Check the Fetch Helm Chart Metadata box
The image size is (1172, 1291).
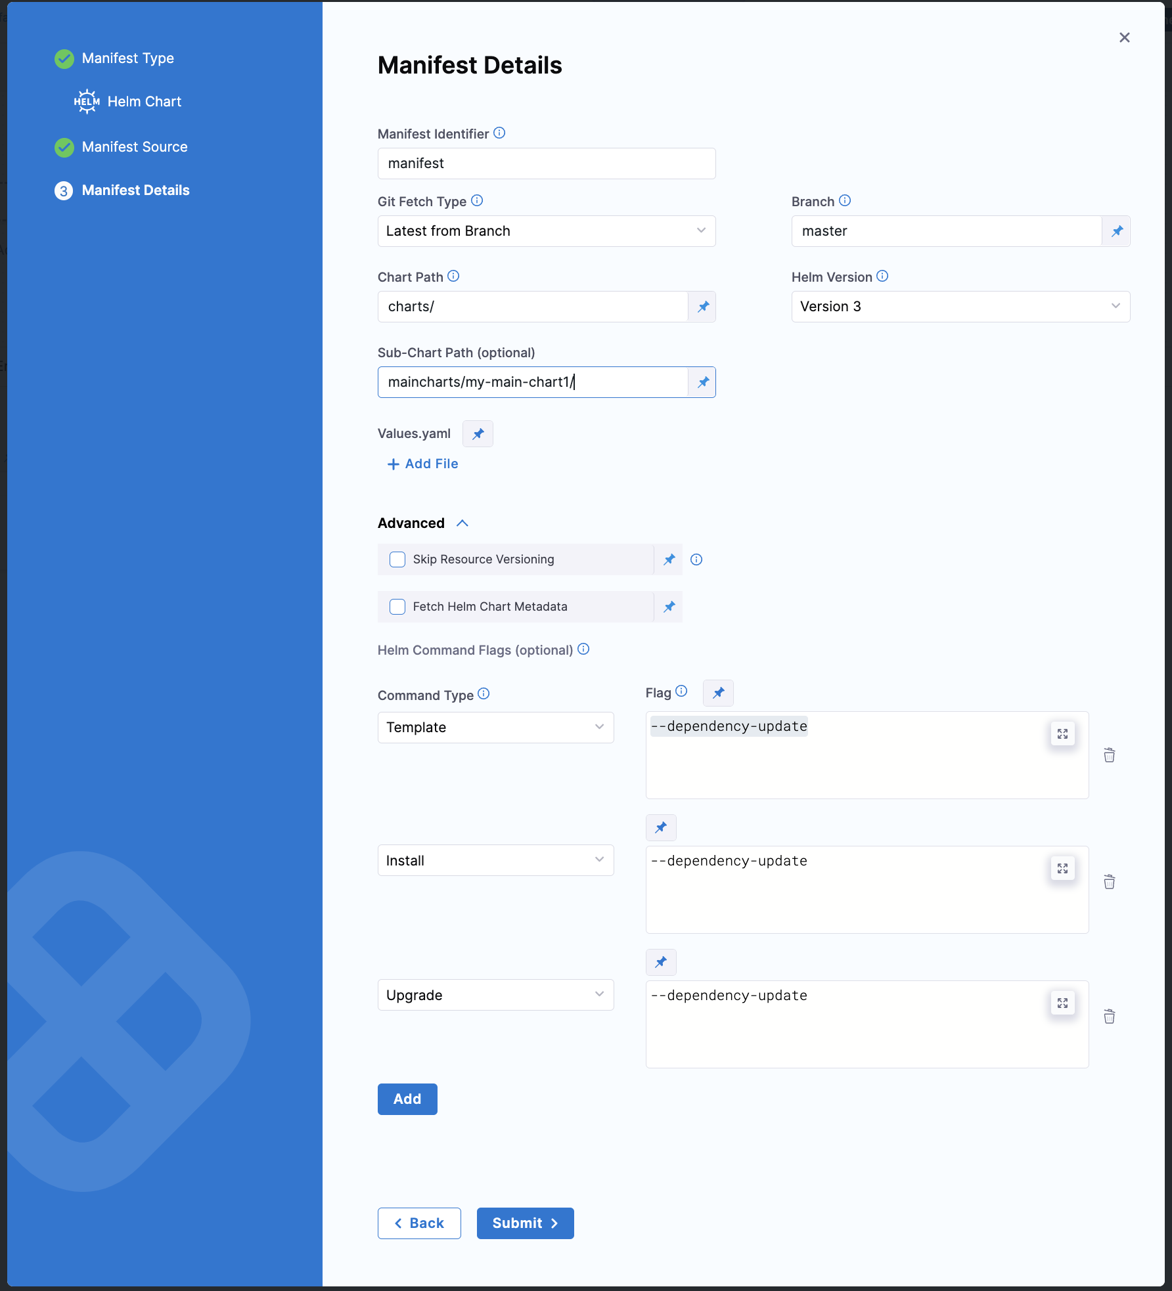click(x=397, y=607)
